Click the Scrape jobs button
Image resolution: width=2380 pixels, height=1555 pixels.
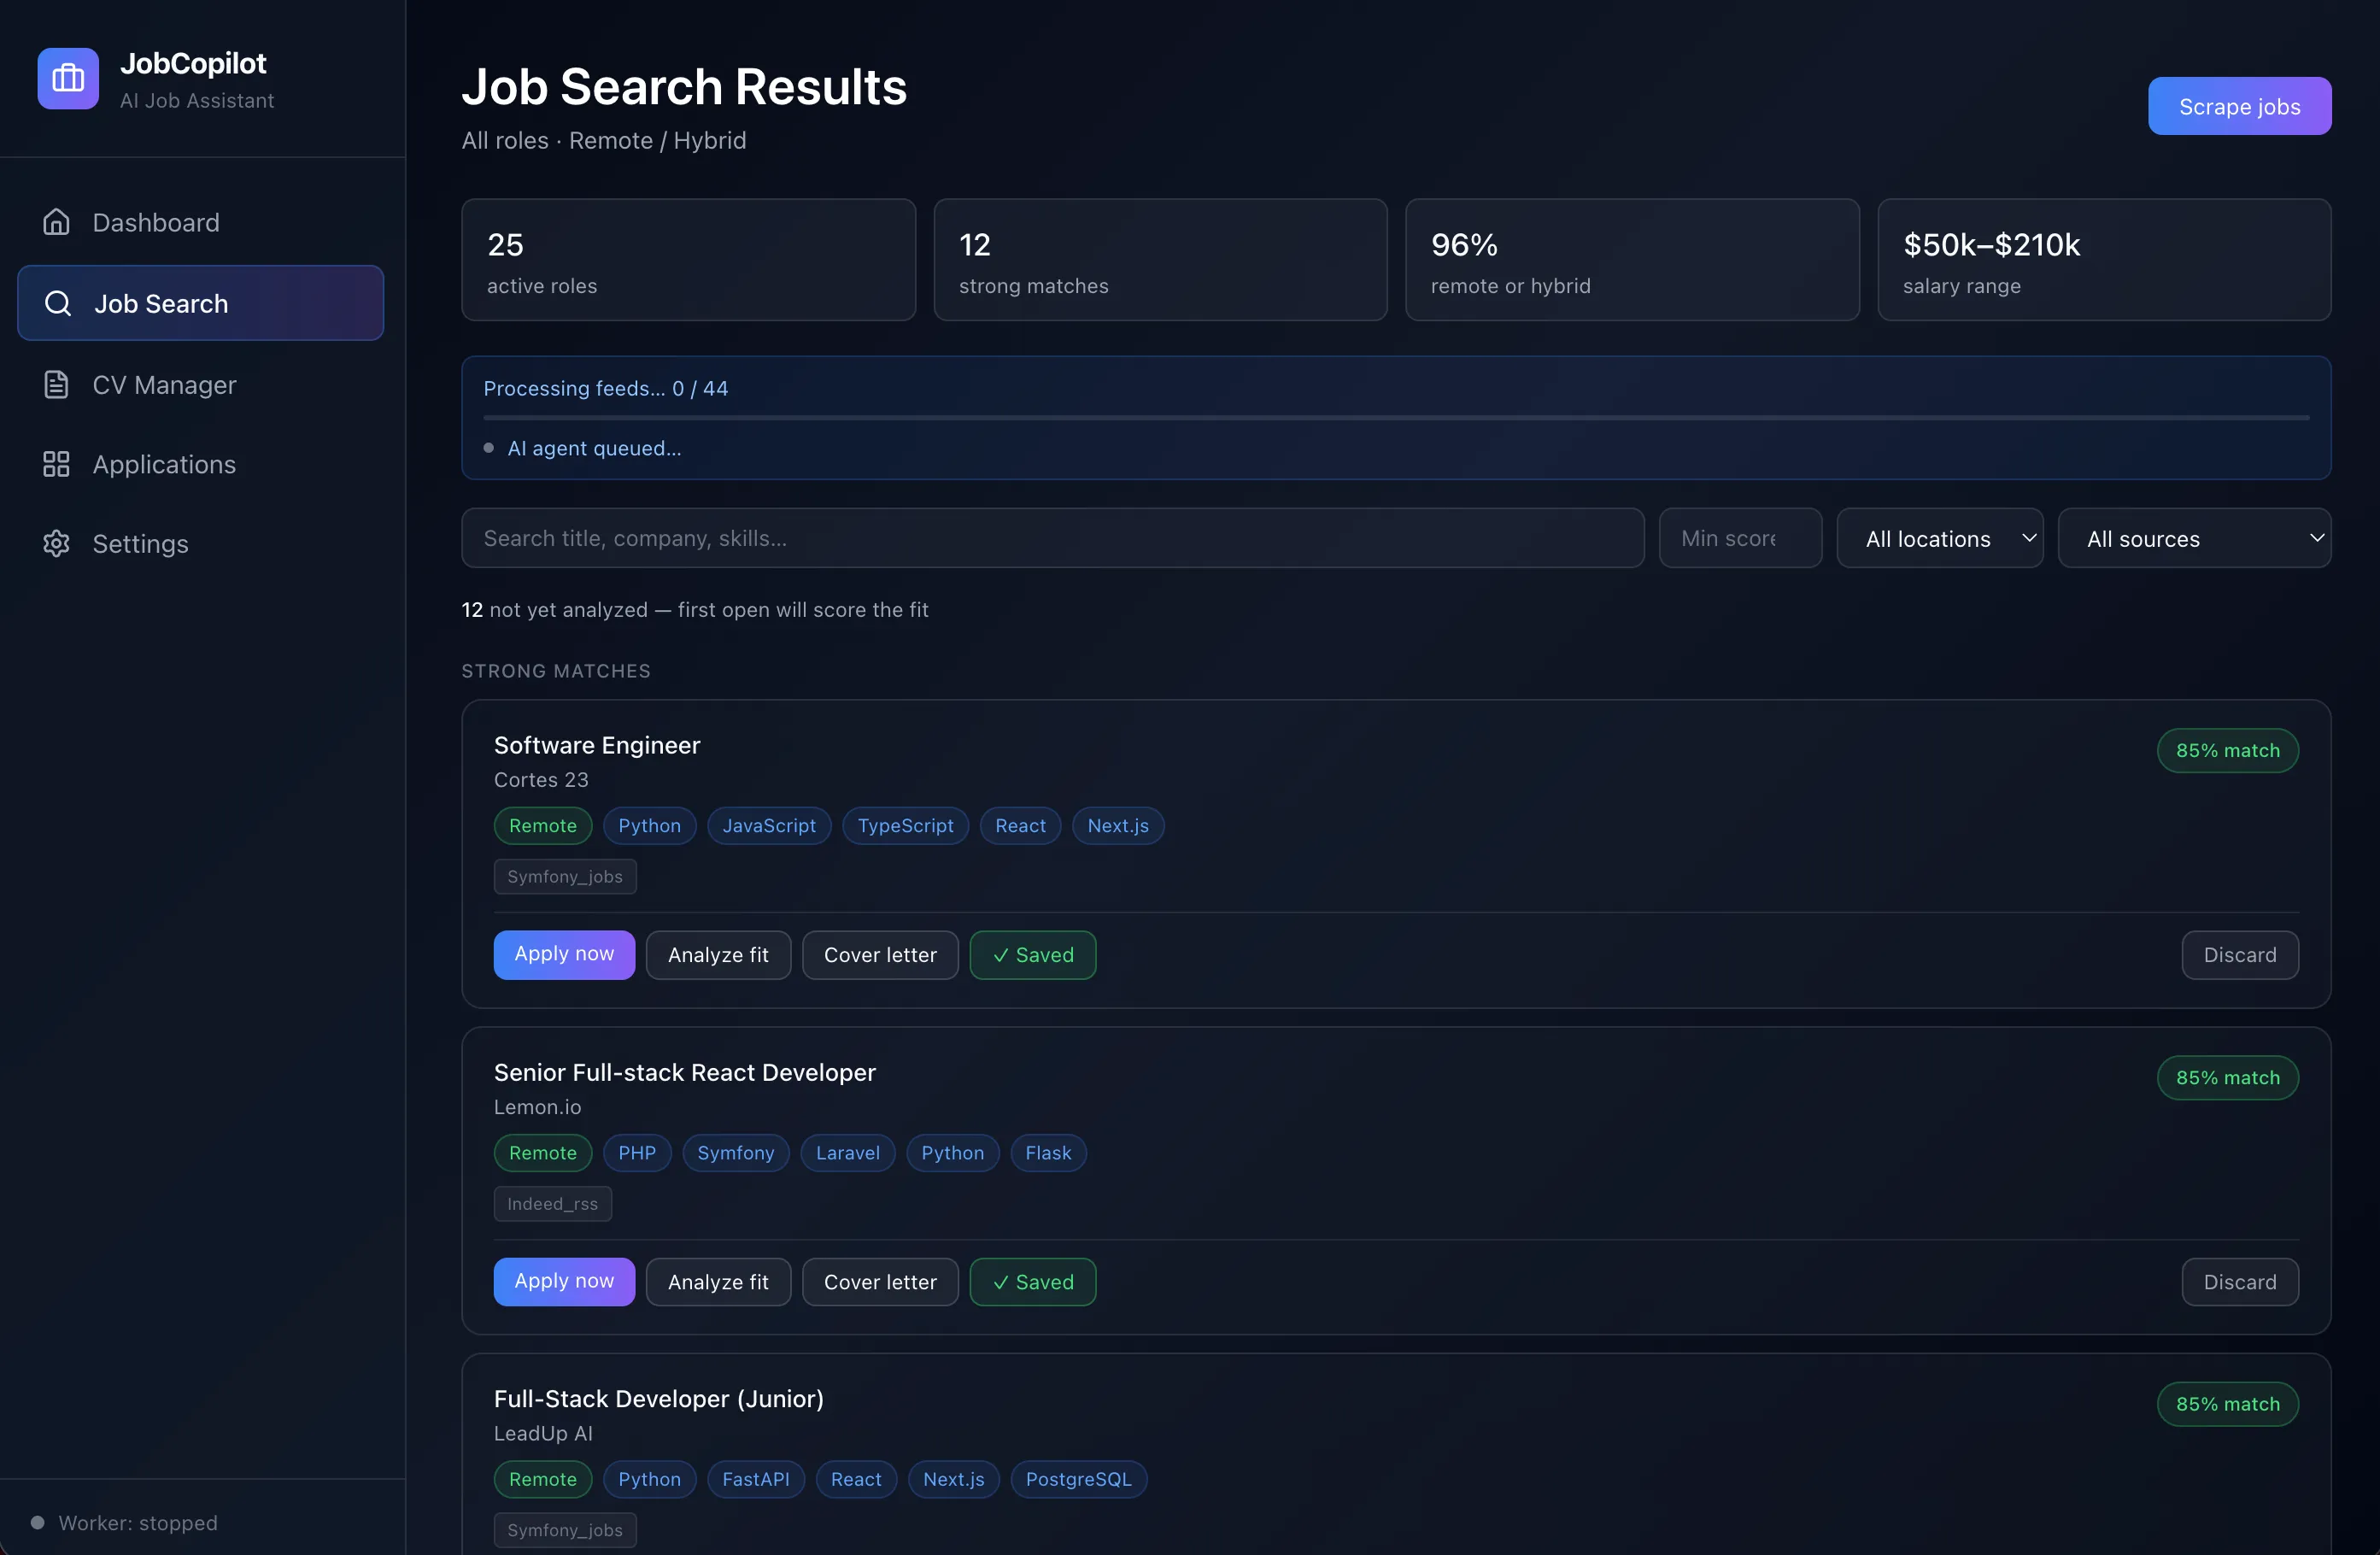[x=2239, y=106]
